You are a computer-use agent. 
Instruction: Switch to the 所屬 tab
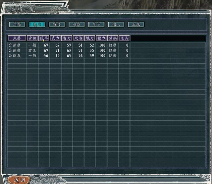click(x=17, y=24)
